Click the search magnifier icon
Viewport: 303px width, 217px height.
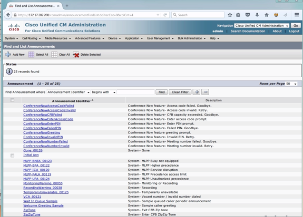pos(175,15)
